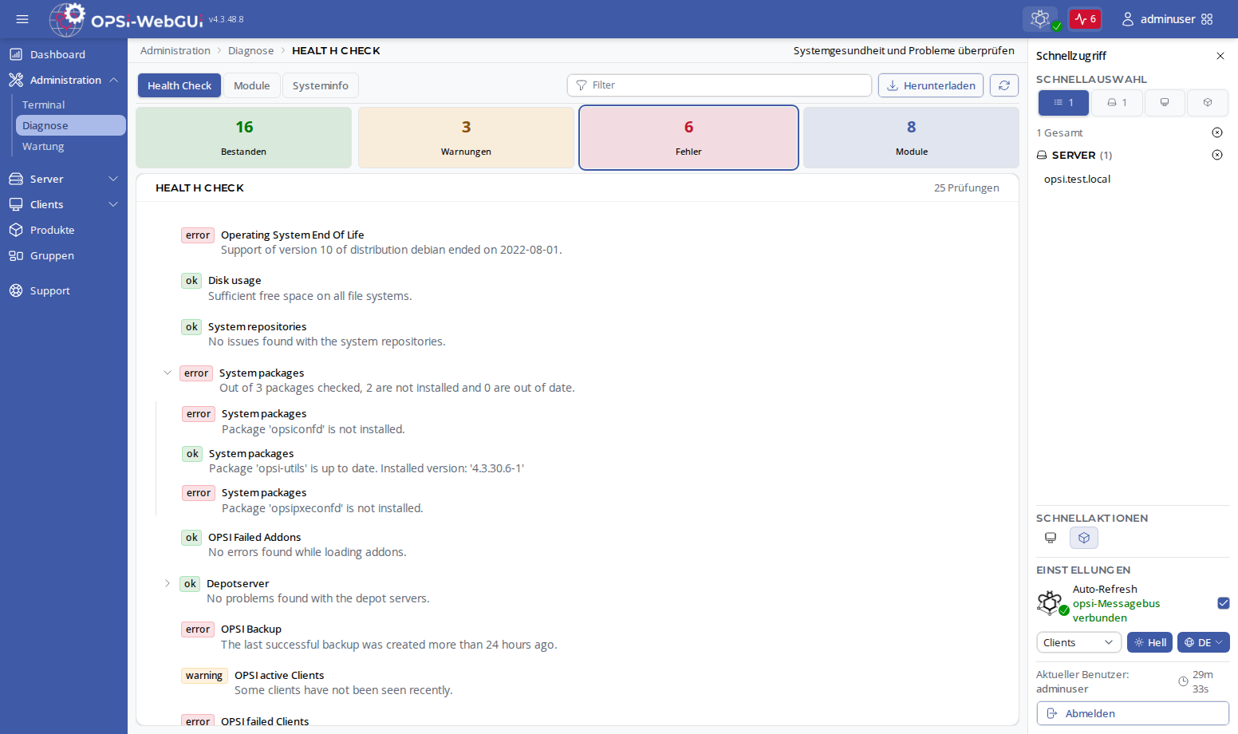Image resolution: width=1238 pixels, height=734 pixels.
Task: Click the grid icon next to adminuser
Action: (x=1207, y=19)
